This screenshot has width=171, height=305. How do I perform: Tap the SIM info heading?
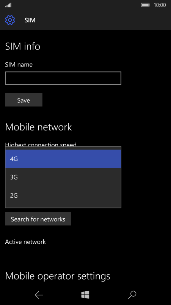[x=23, y=46]
